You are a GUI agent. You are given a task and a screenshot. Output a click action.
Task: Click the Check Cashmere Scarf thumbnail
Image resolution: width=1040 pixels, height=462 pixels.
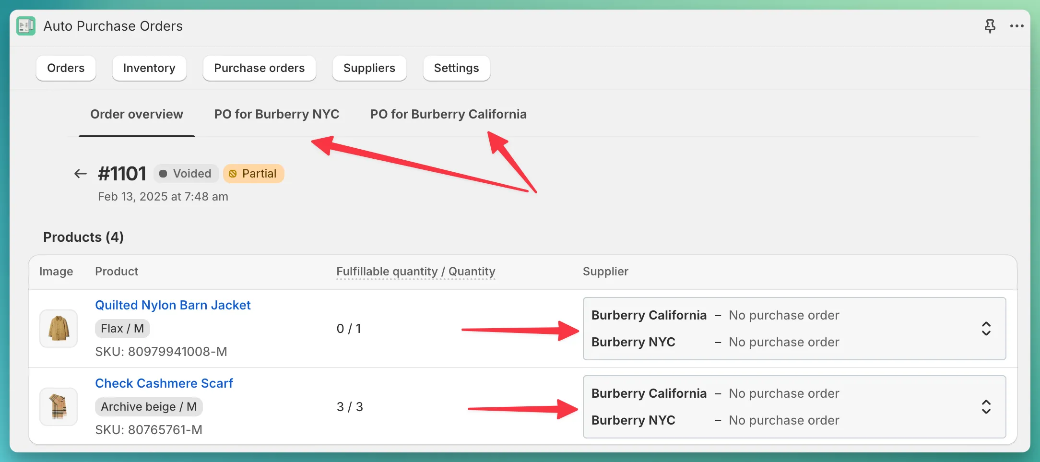tap(59, 407)
